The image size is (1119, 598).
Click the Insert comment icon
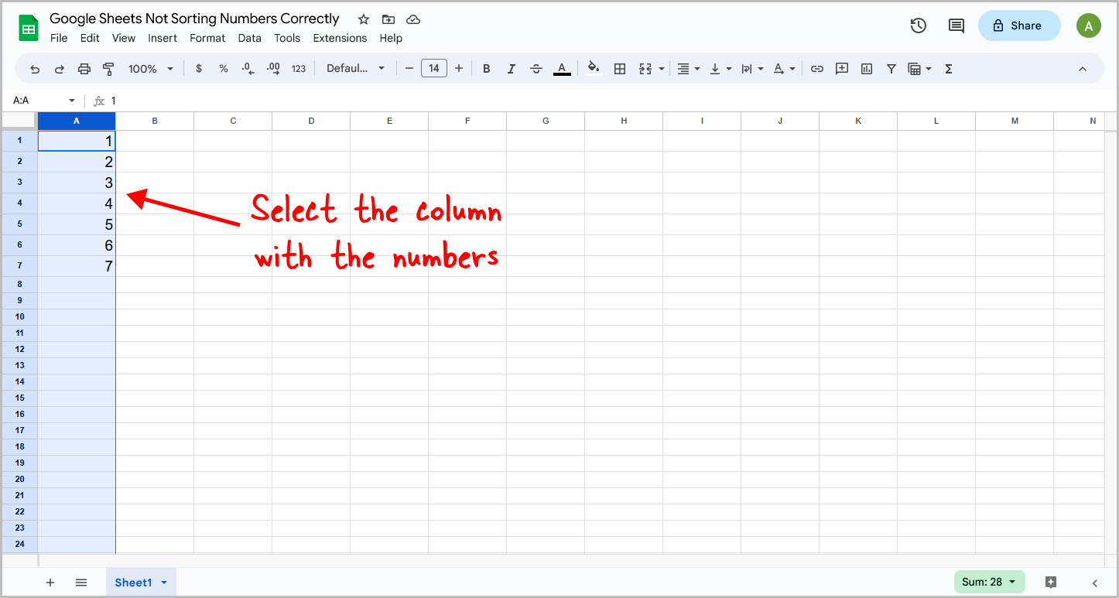point(842,69)
